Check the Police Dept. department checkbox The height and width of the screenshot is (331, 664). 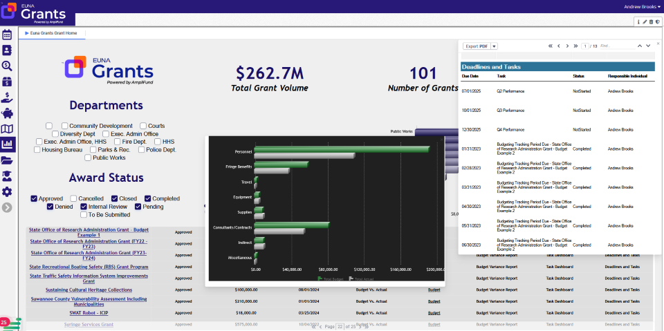[140, 149]
